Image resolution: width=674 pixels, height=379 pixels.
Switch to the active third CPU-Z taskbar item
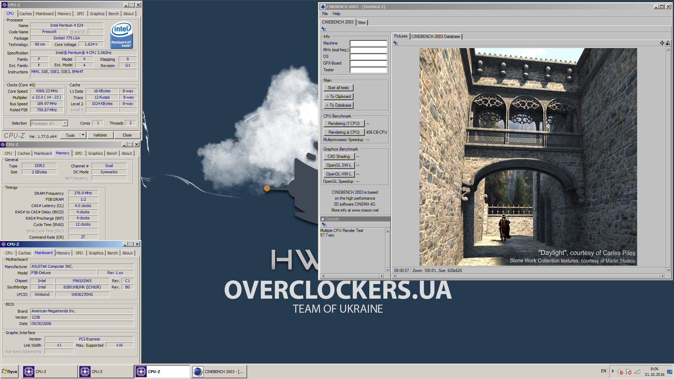[162, 372]
